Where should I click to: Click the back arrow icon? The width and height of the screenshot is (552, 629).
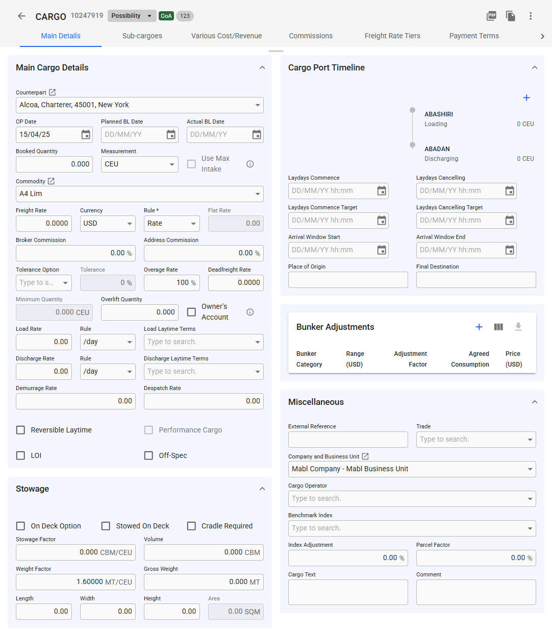pyautogui.click(x=21, y=16)
